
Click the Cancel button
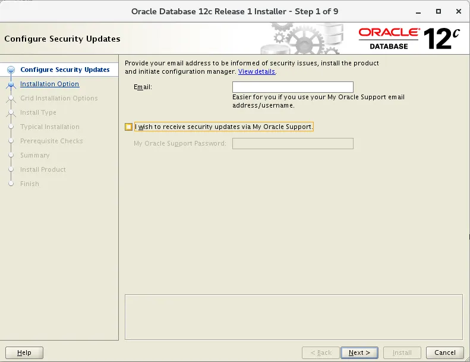445,352
